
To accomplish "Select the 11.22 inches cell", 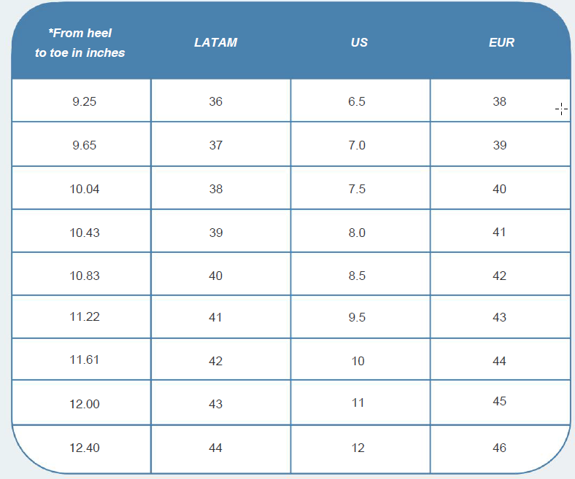I will point(84,317).
